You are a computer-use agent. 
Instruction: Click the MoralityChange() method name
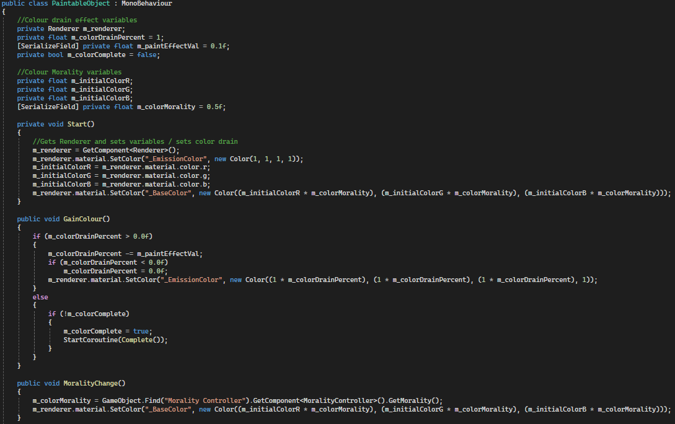tap(94, 383)
